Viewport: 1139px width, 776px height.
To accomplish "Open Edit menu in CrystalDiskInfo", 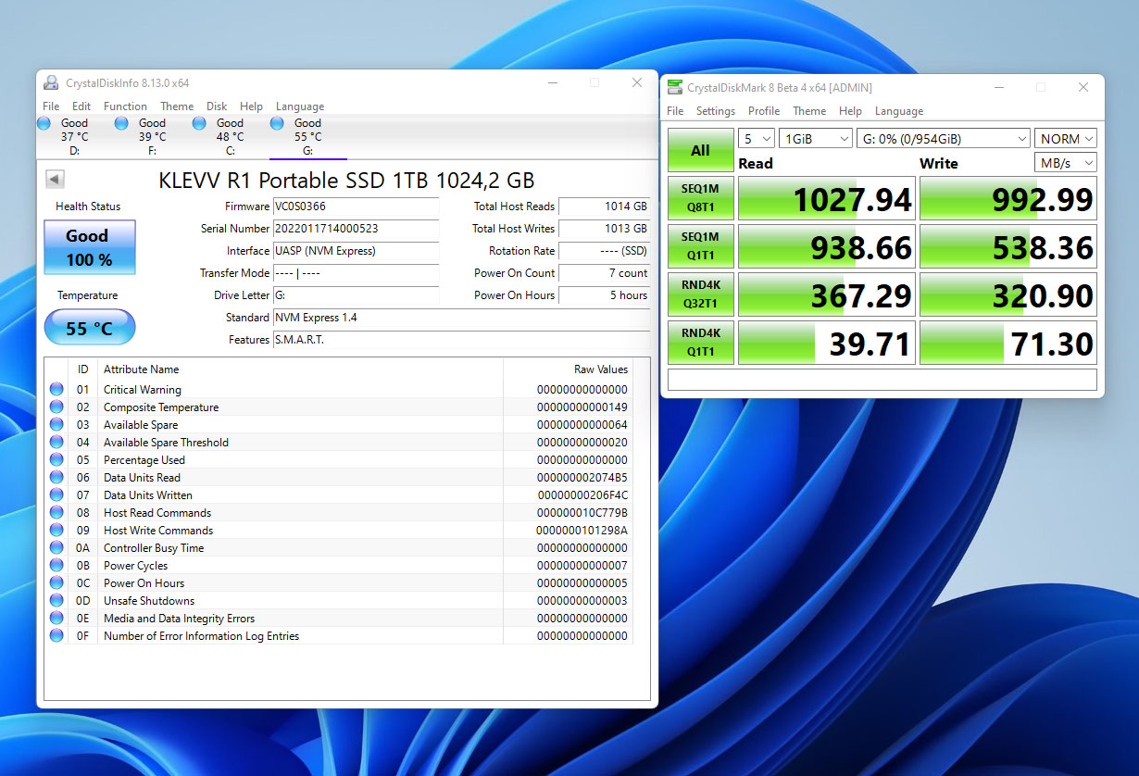I will [81, 106].
